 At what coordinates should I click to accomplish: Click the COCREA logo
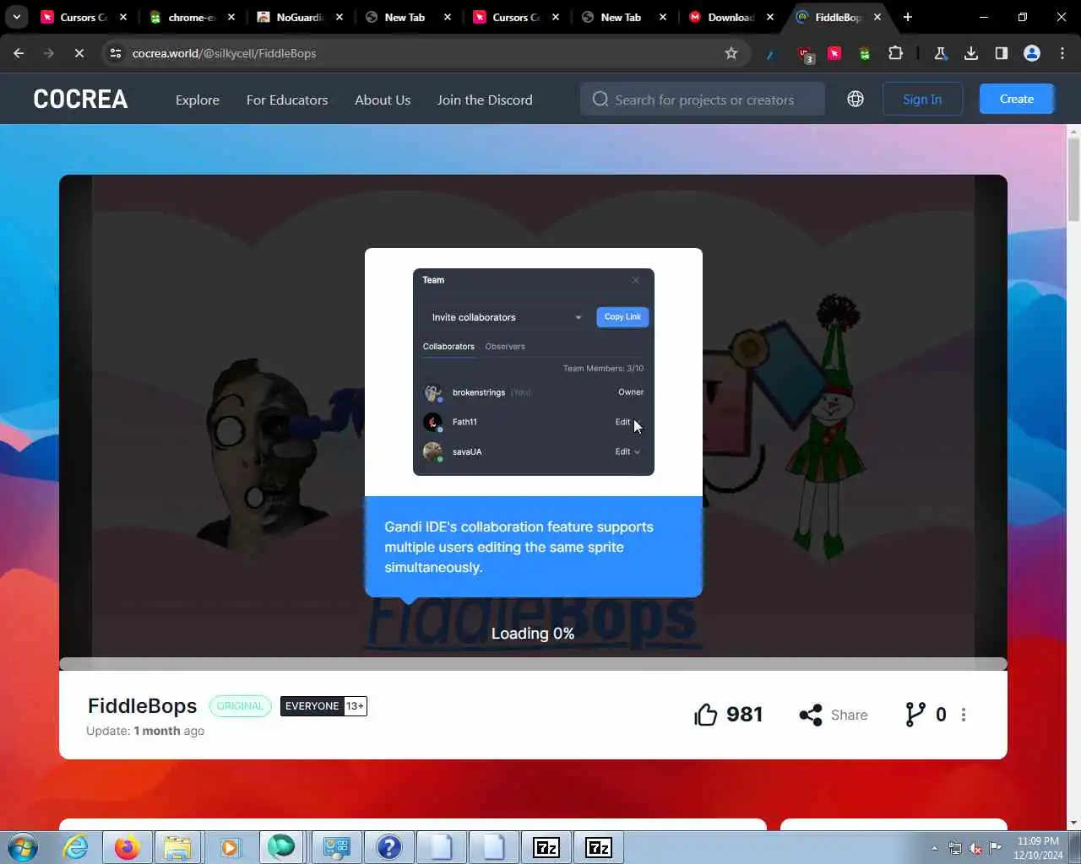point(80,99)
